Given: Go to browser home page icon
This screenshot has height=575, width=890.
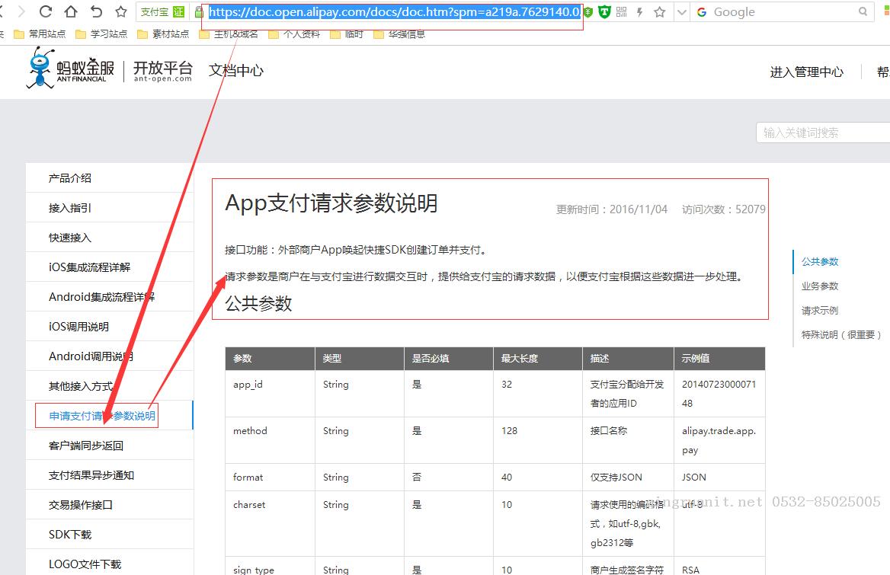Looking at the screenshot, I should (x=71, y=11).
